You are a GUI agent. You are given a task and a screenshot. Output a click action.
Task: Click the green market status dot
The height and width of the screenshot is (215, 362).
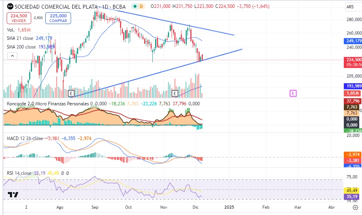(135, 6)
